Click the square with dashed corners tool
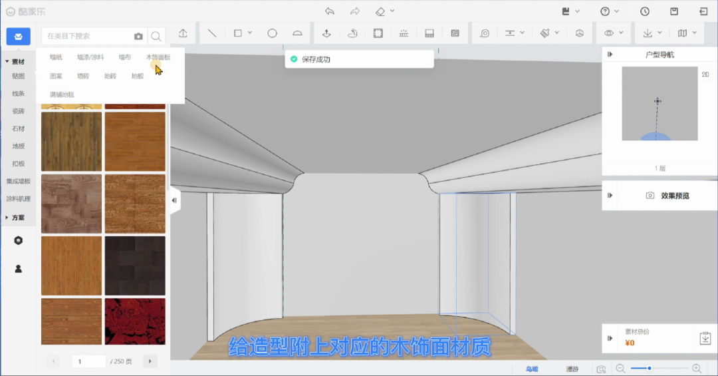The image size is (718, 376). [378, 33]
